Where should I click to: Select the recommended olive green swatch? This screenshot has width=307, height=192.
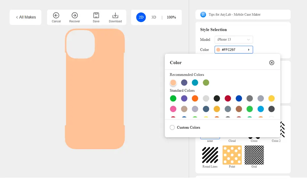[206, 83]
